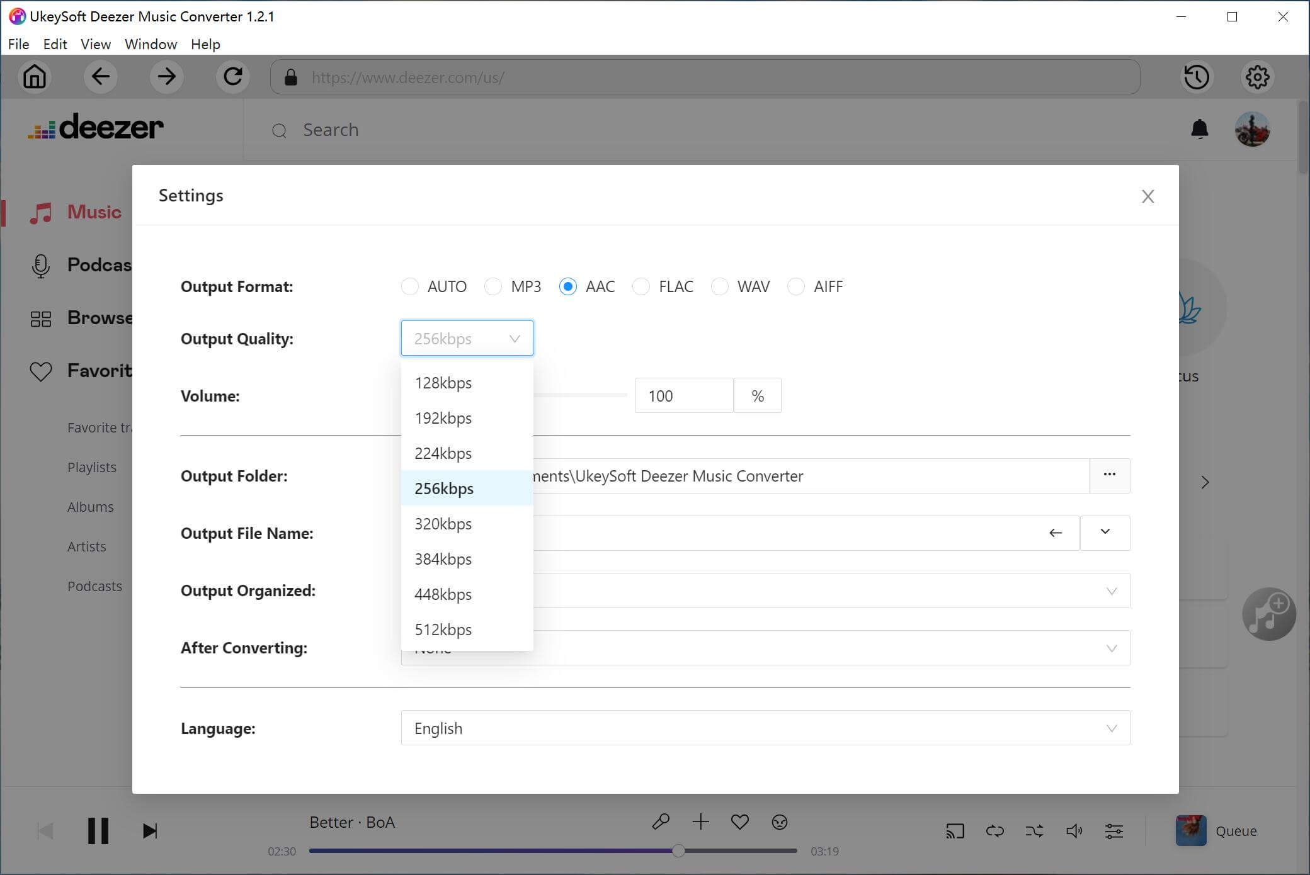Skip to the next track
This screenshot has height=875, width=1310.
[150, 831]
